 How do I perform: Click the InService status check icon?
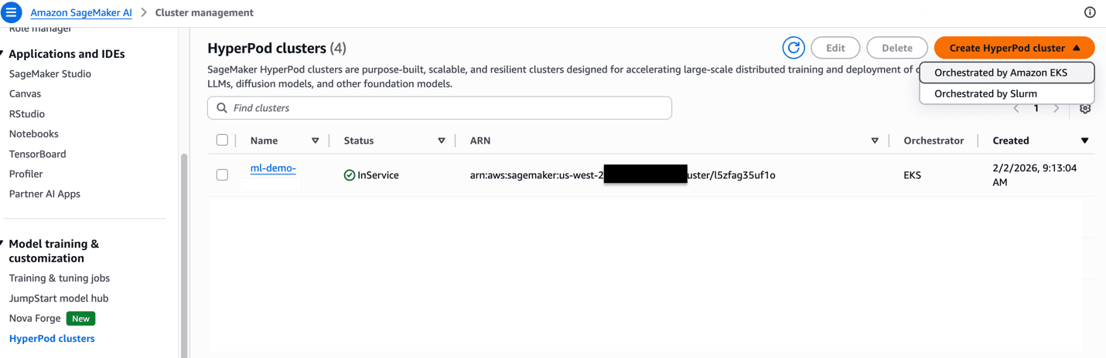(350, 175)
